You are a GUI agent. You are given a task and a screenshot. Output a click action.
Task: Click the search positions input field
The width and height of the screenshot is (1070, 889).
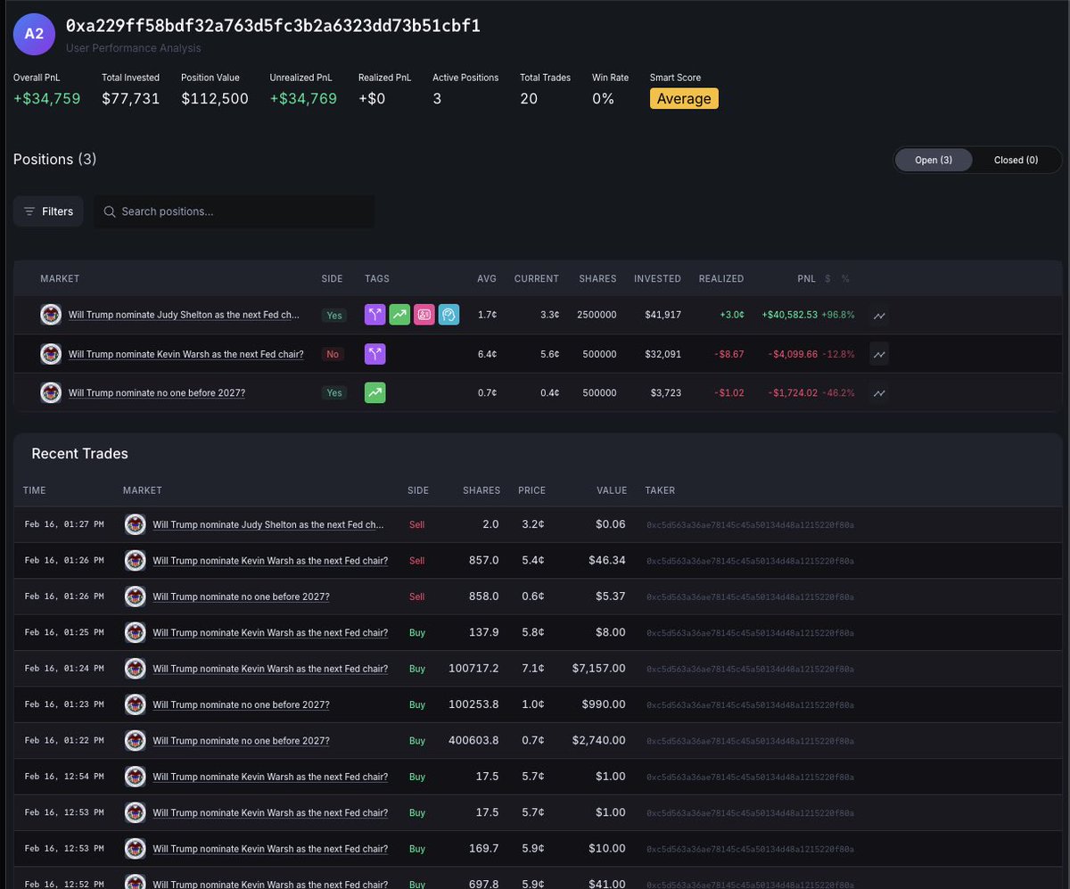[x=234, y=211]
